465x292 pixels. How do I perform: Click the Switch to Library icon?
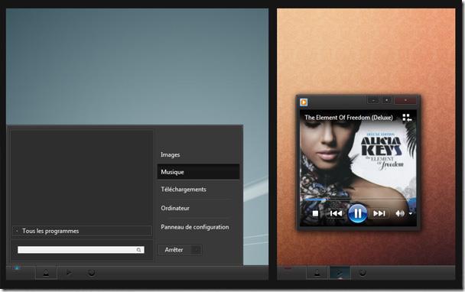(x=407, y=118)
